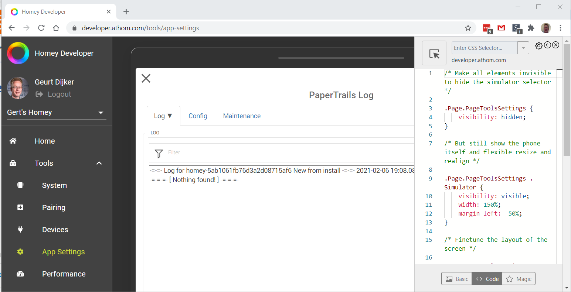Click the Geurt Dijker user name
571x292 pixels.
tap(54, 82)
